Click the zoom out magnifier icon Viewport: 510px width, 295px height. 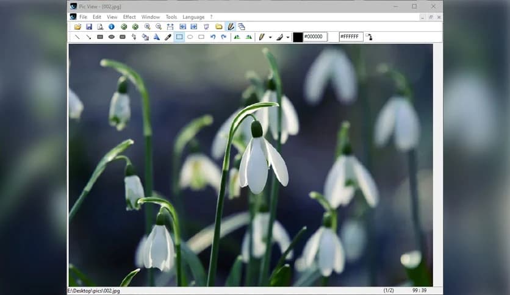pos(159,27)
